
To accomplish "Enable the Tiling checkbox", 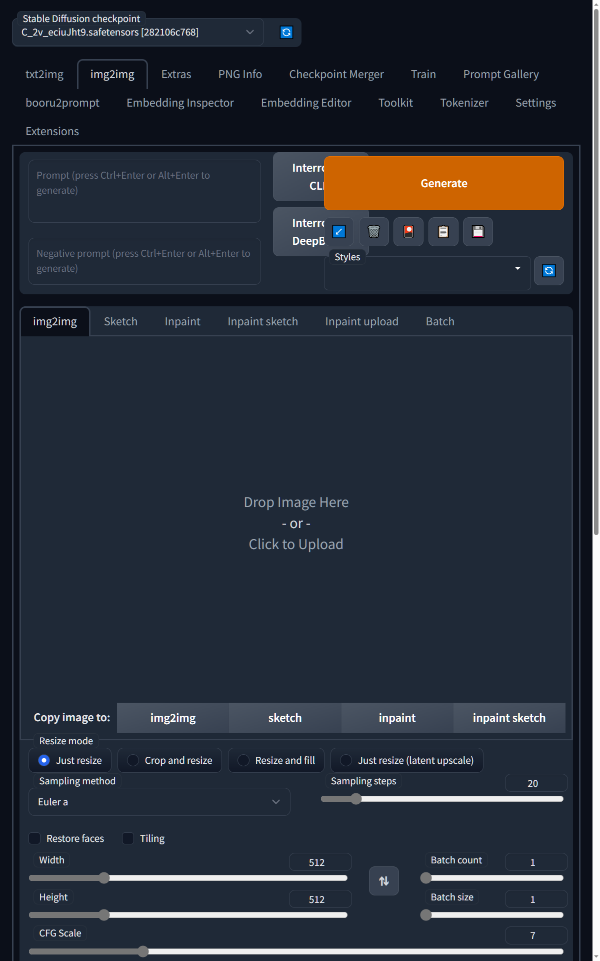I will coord(128,838).
